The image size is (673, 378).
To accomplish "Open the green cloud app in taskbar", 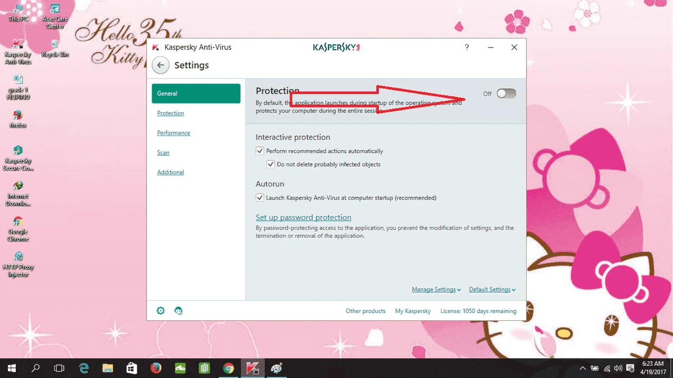I will tap(180, 368).
